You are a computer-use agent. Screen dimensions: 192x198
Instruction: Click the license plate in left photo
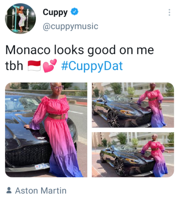pos(43,166)
